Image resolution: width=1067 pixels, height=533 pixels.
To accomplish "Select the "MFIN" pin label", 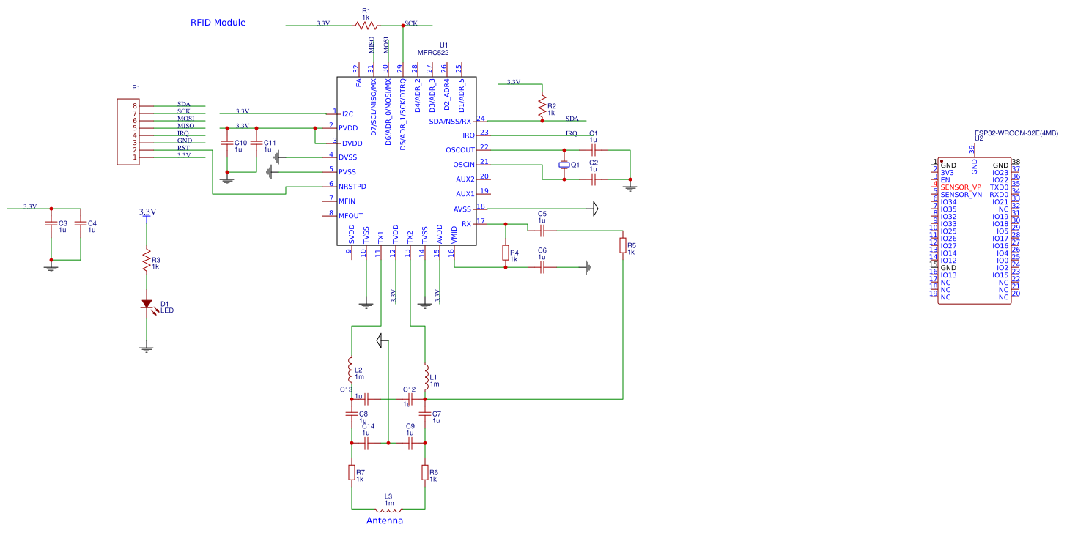I will [347, 201].
